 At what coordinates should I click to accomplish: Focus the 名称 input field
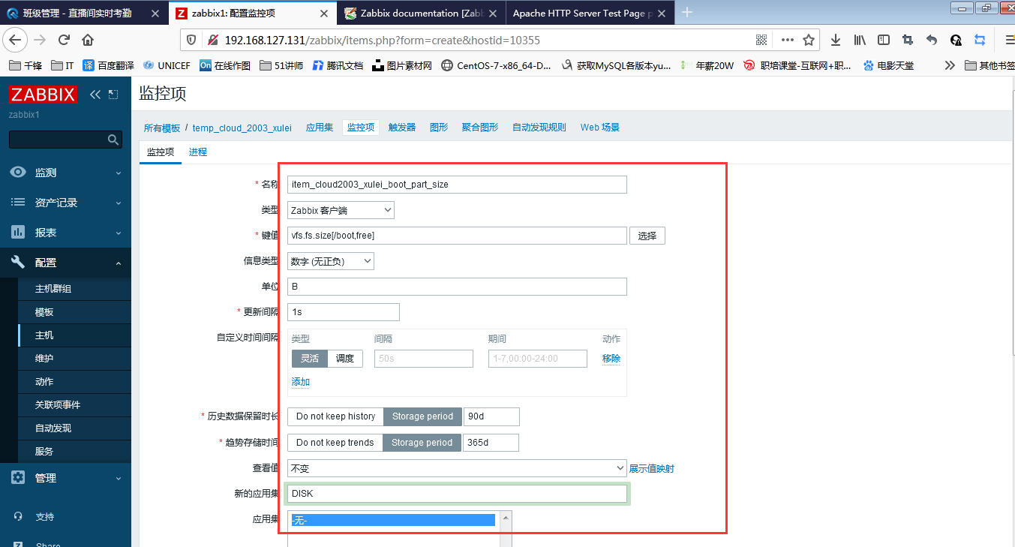(457, 185)
